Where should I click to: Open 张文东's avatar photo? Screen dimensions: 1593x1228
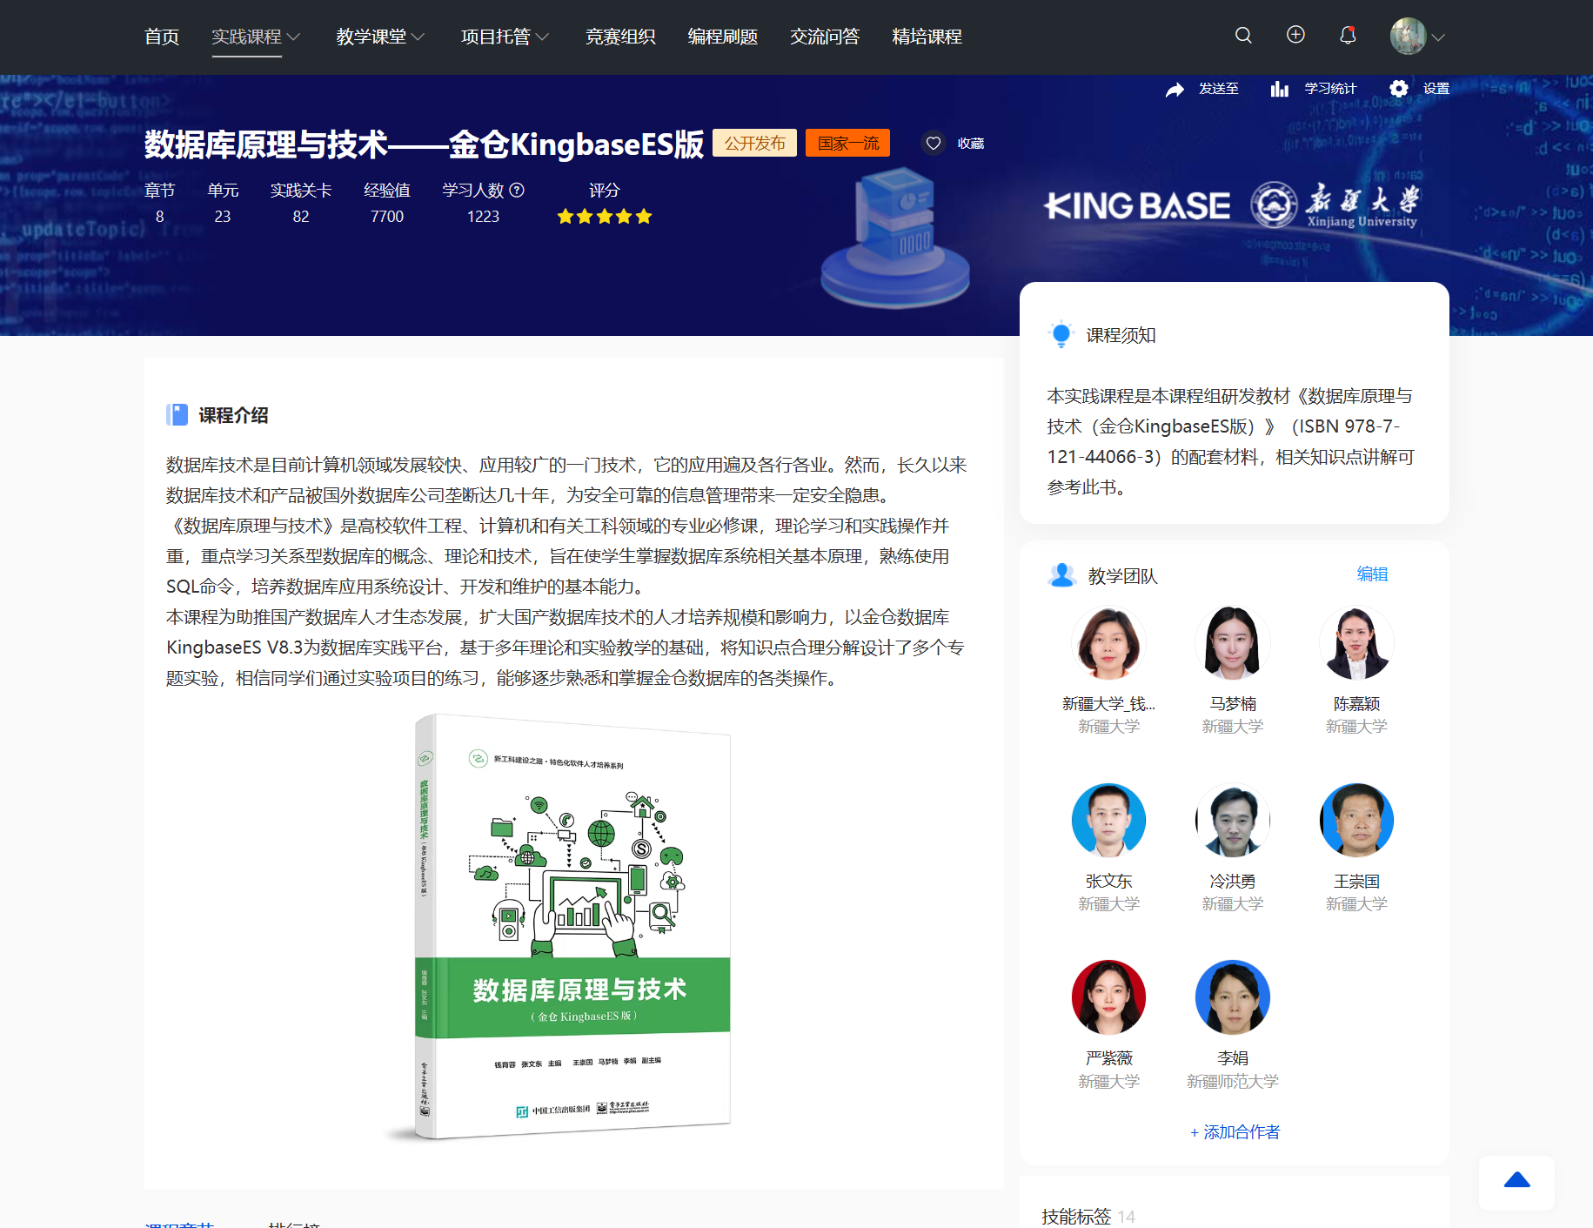(x=1108, y=821)
